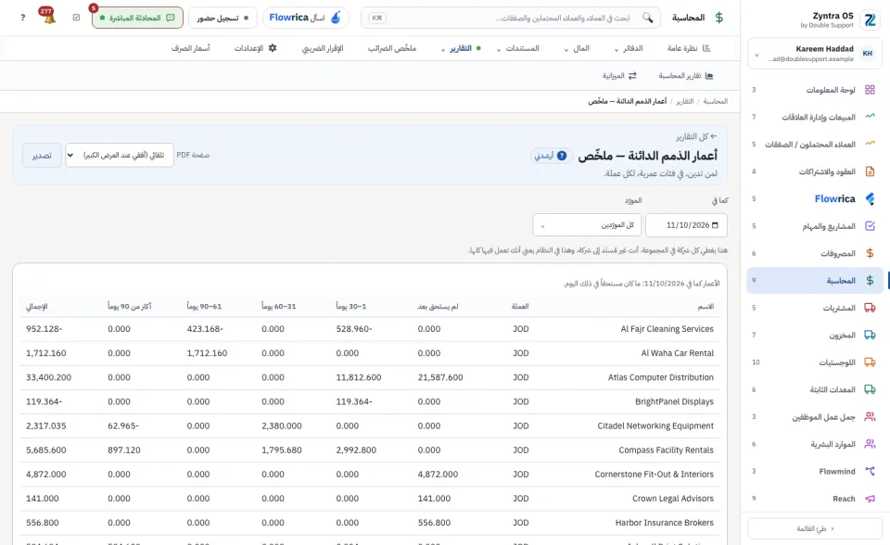Viewport: 890px width, 545px height.
Task: Open العملاء المحتملون / الصفقات sidebar icon
Action: coord(870,144)
